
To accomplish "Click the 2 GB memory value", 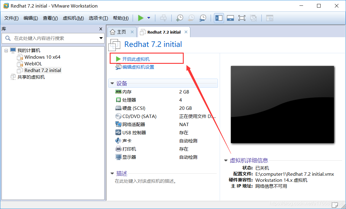I will [184, 92].
